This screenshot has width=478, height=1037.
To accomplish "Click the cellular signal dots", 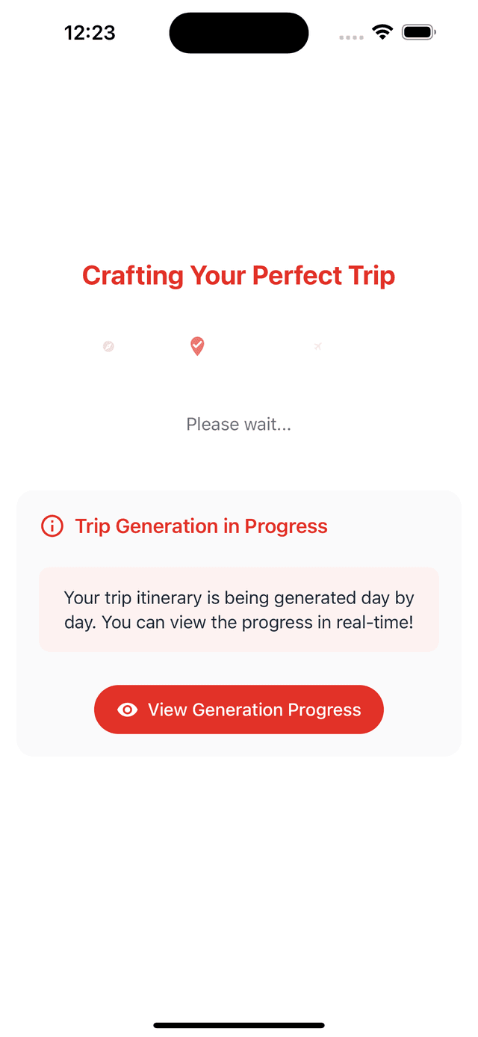I will (x=350, y=36).
